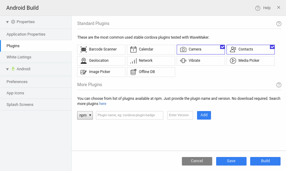Open the npm source dropdown
286x171 pixels.
(85, 115)
